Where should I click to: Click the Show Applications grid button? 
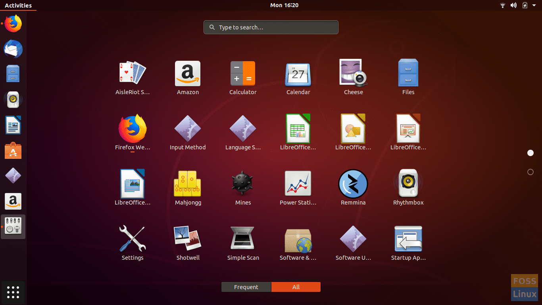click(x=13, y=292)
